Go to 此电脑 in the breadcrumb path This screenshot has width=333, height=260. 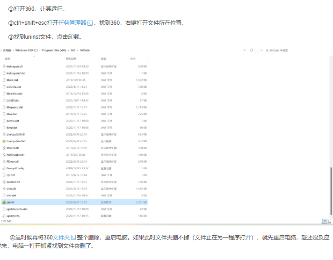(x=7, y=51)
